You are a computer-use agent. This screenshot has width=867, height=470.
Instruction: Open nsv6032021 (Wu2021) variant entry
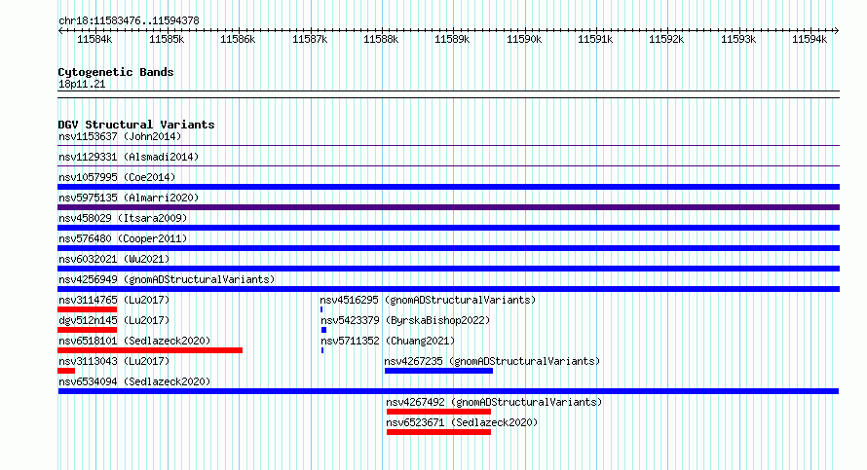114,259
